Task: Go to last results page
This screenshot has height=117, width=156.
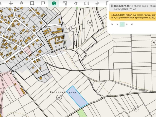Action: click(132, 24)
